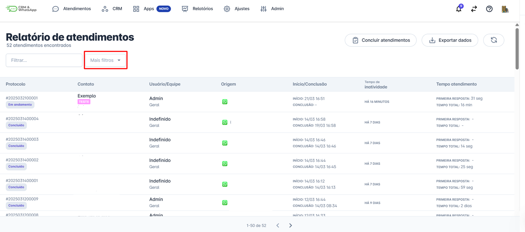Click the transfer arrows icon
The height and width of the screenshot is (232, 525).
click(474, 9)
